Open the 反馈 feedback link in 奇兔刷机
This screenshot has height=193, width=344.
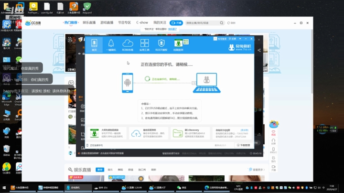pyautogui.click(x=232, y=39)
